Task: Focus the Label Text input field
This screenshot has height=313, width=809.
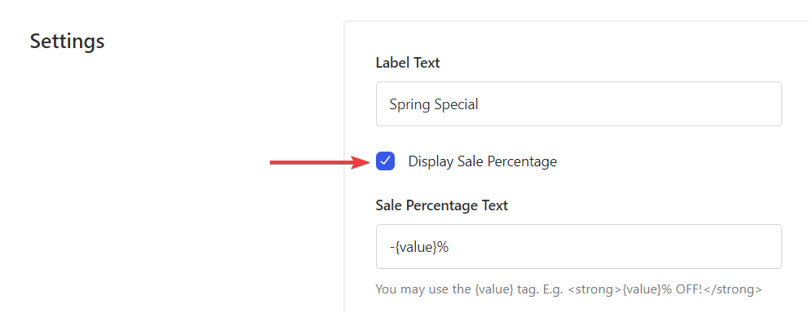Action: pos(578,104)
